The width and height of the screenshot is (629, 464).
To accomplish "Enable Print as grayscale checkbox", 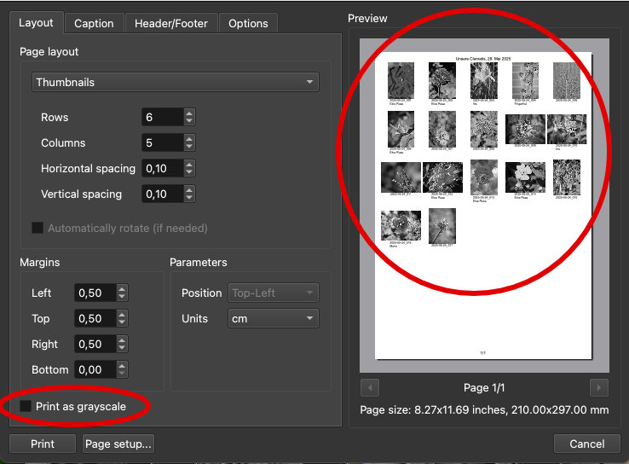I will tap(26, 406).
